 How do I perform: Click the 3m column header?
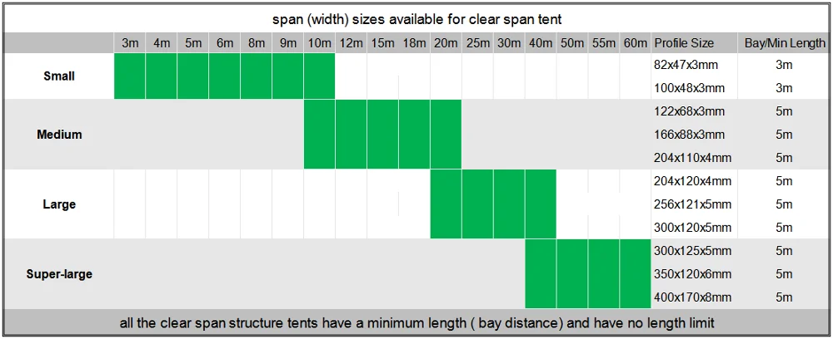[130, 43]
